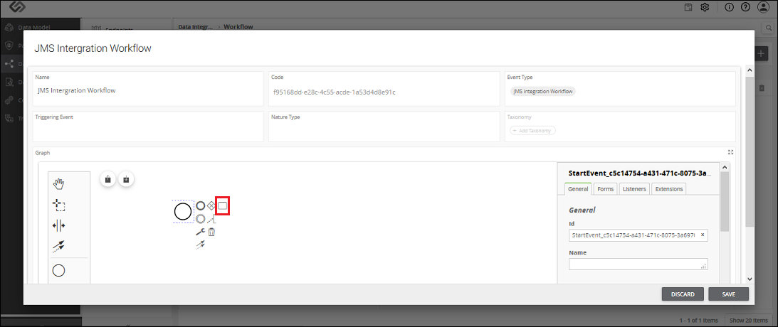778x327 pixels.
Task: Click the Add Taxonomy chip
Action: coord(533,130)
